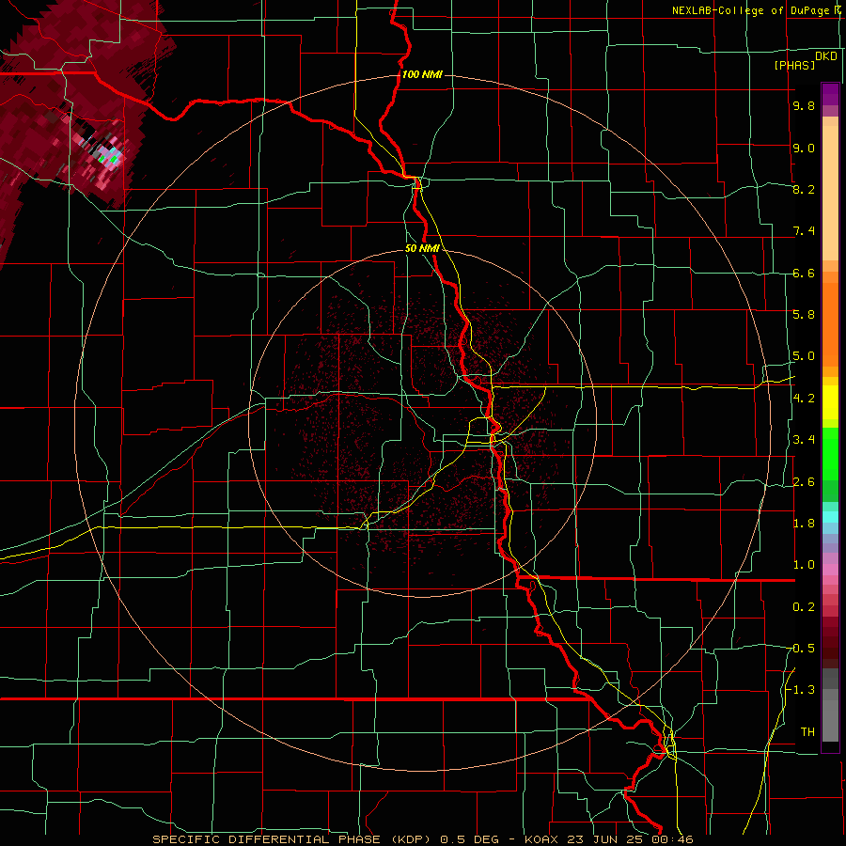Click the 8.2 legend value
This screenshot has width=846, height=846.
[x=804, y=190]
